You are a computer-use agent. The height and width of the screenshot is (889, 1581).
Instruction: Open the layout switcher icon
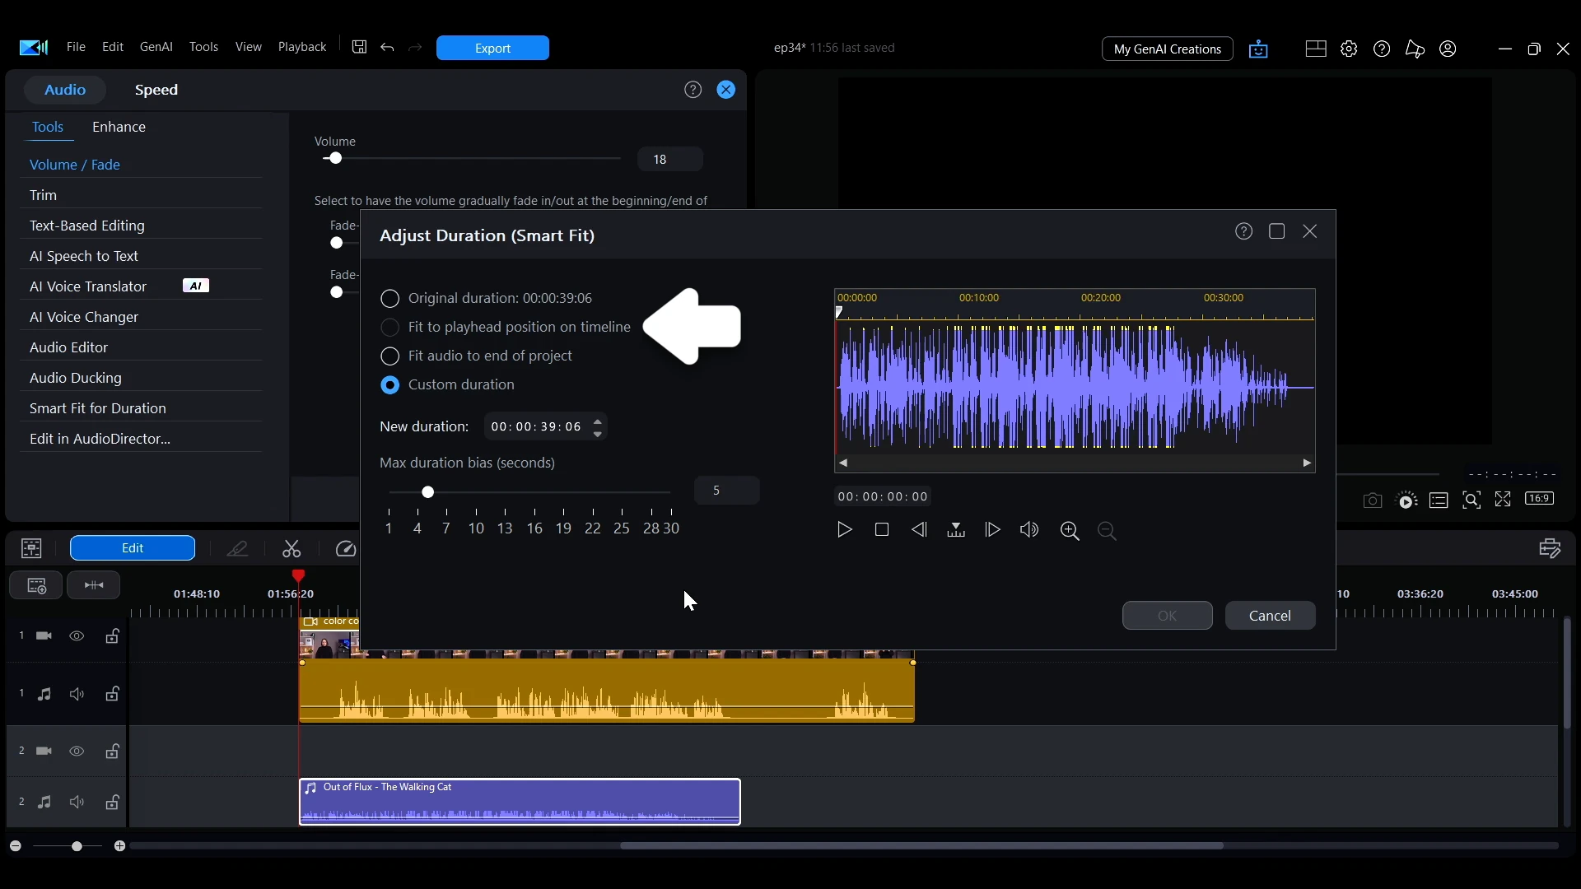tap(1316, 49)
